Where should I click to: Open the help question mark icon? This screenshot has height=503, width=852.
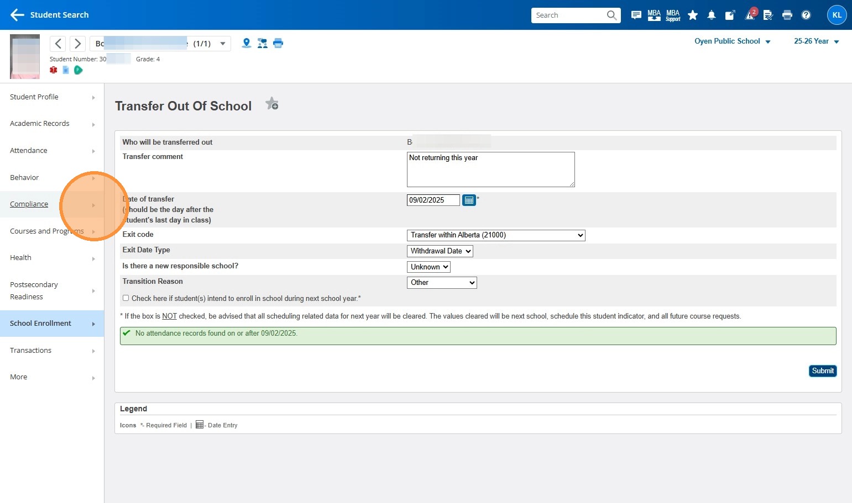coord(806,15)
